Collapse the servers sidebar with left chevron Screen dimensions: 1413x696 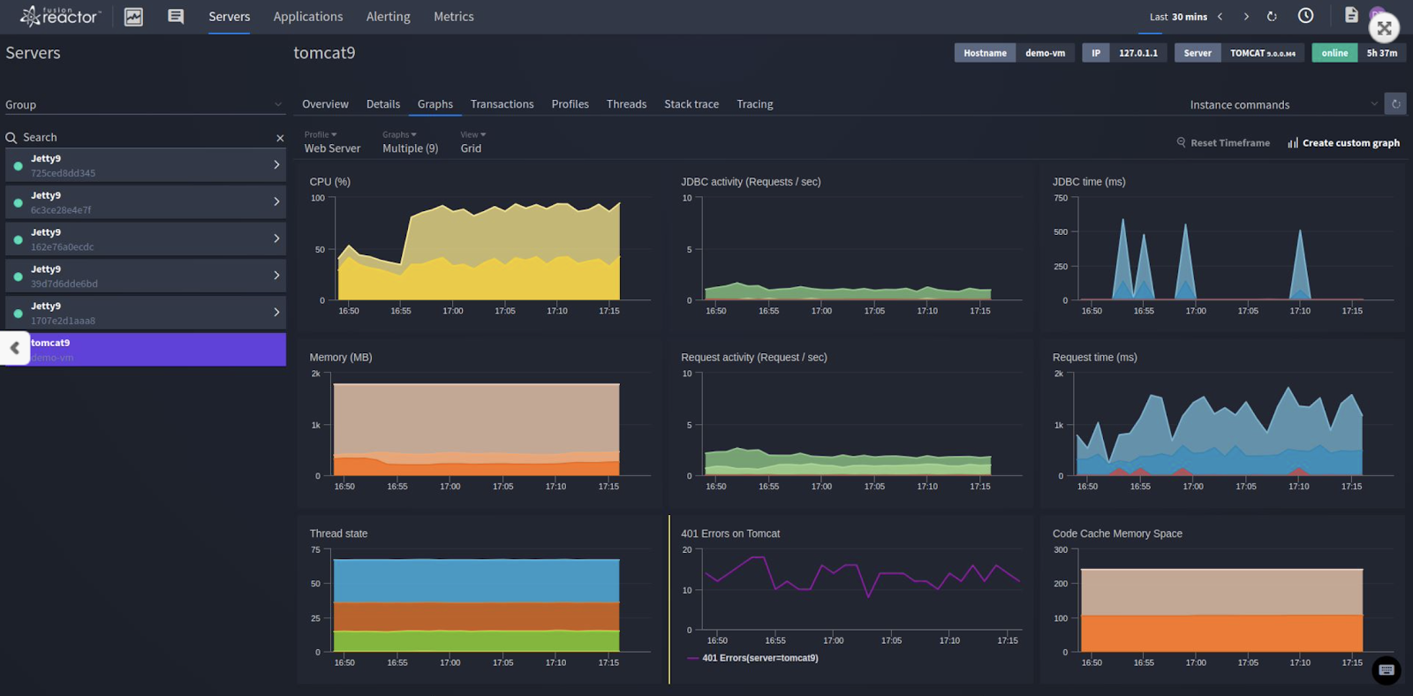[15, 348]
